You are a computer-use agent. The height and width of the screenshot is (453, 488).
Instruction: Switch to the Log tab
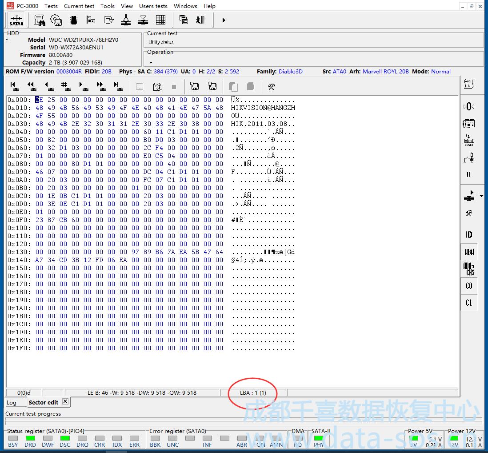12,403
